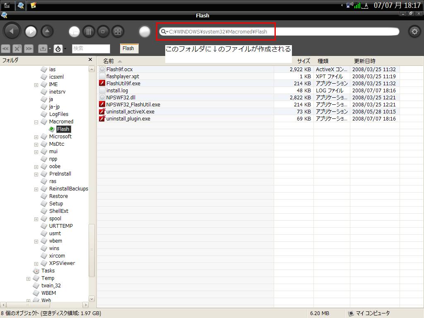The width and height of the screenshot is (424, 318).
Task: Click the IME 'A' input mode tray icon
Action: click(x=365, y=6)
